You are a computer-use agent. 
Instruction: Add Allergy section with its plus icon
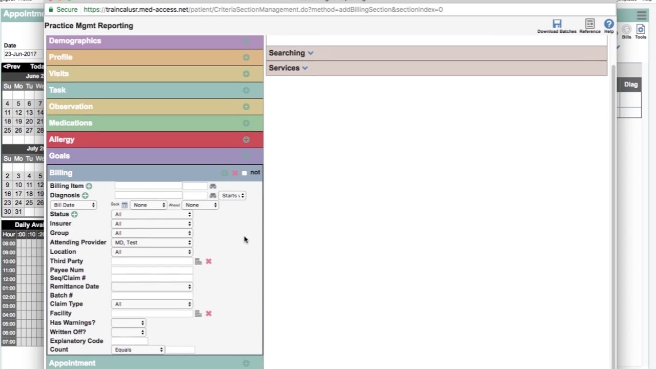[246, 139]
